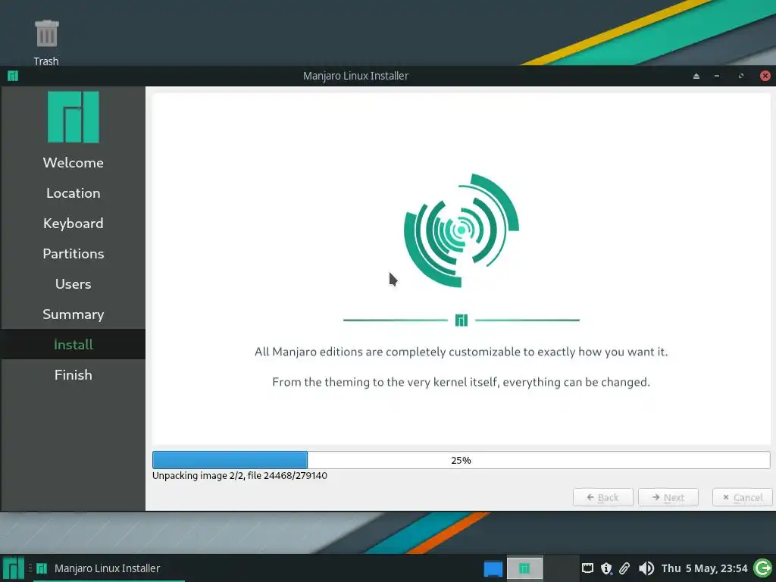Click the spinning Manjaro slideshow graphic
Screen dimensions: 776x582
[462, 230]
